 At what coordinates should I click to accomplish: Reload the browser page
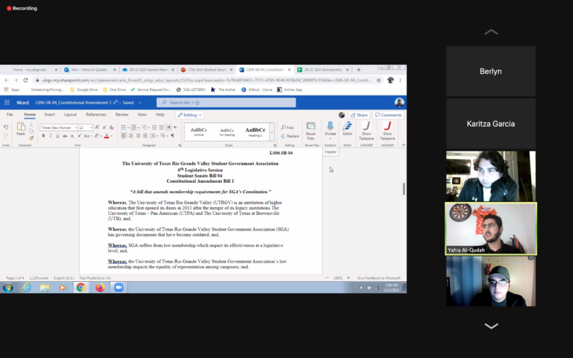[25, 81]
